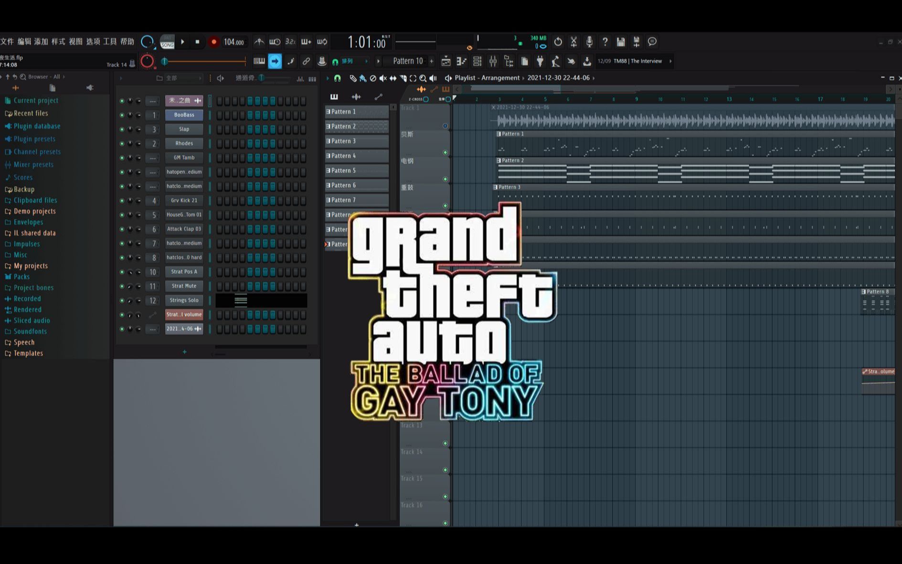The width and height of the screenshot is (902, 564).
Task: Click the typing keyboard to piano icon
Action: click(x=259, y=61)
